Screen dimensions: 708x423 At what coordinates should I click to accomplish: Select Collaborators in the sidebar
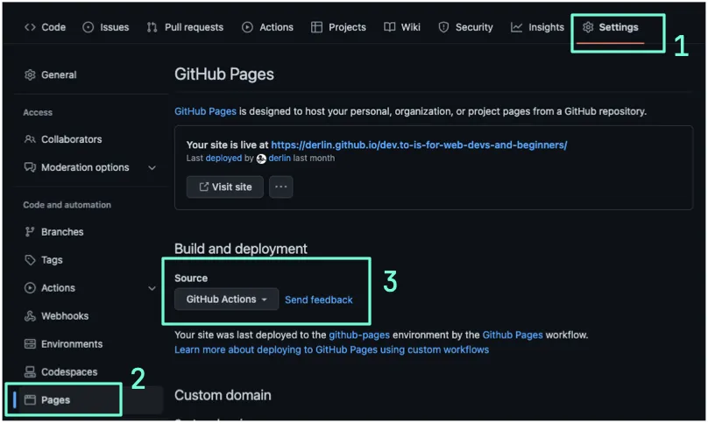click(x=71, y=139)
